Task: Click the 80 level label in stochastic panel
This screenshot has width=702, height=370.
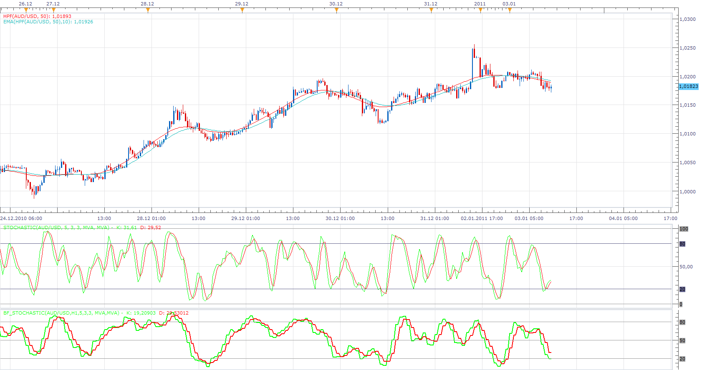Action: click(682, 244)
